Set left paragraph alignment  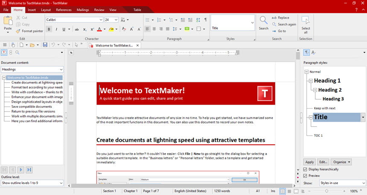tap(148, 29)
